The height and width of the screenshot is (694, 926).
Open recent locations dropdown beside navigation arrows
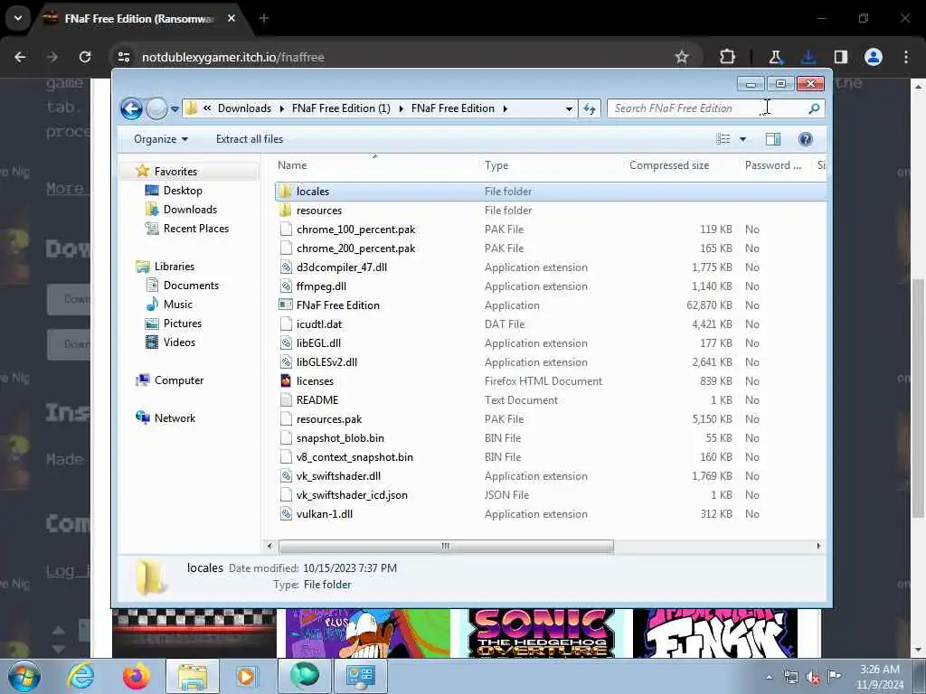coord(175,109)
